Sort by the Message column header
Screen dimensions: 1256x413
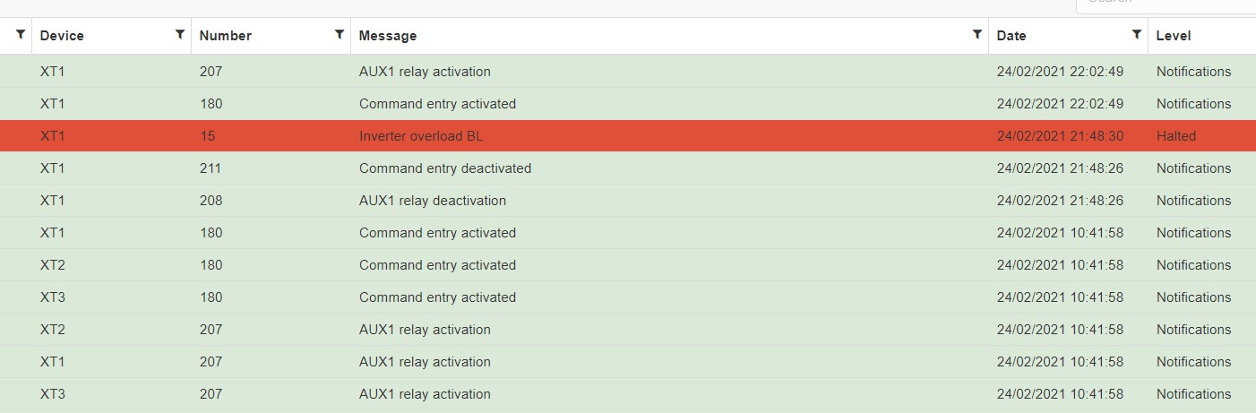(x=387, y=36)
